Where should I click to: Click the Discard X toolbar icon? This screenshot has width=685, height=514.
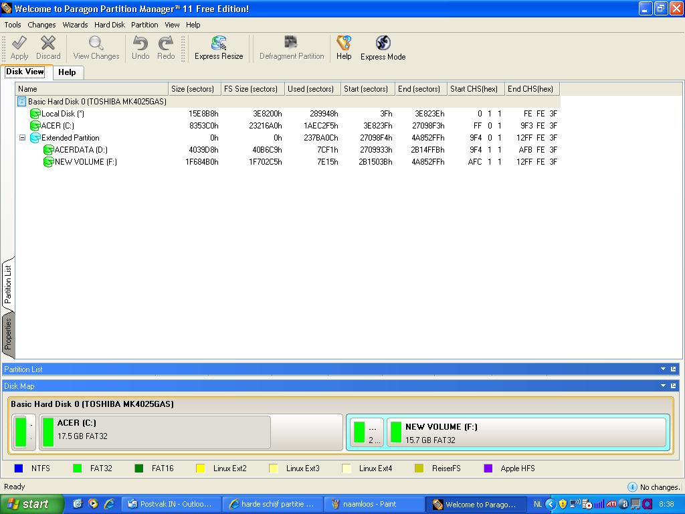point(48,43)
